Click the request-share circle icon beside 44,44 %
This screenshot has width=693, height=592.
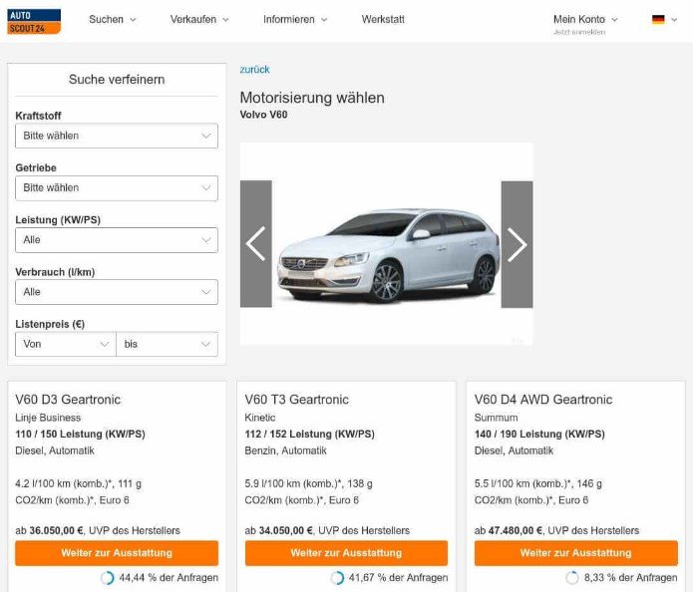[108, 577]
